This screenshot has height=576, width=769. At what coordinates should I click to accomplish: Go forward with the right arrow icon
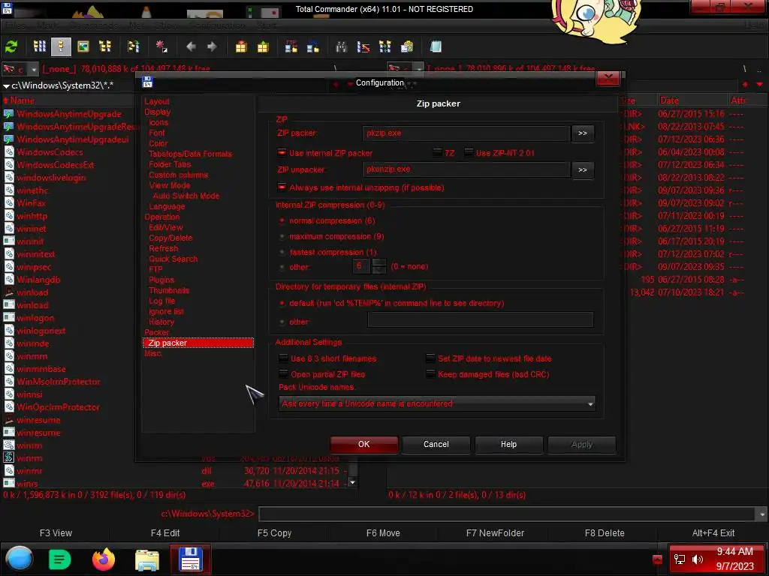pos(212,47)
